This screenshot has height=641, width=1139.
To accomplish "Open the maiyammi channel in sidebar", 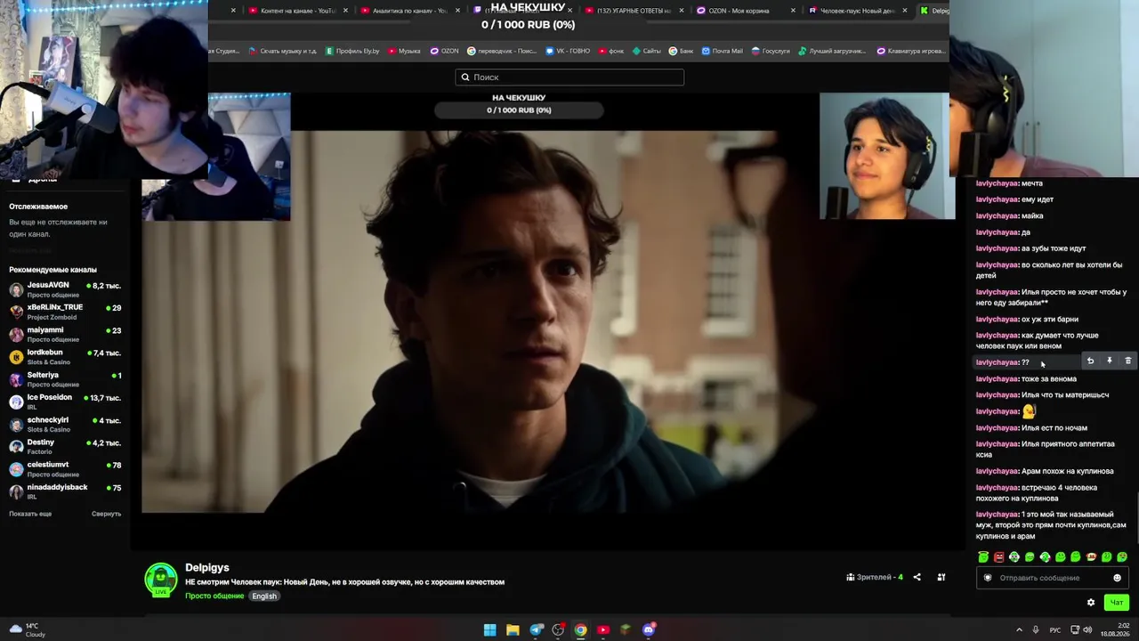I will (65, 334).
